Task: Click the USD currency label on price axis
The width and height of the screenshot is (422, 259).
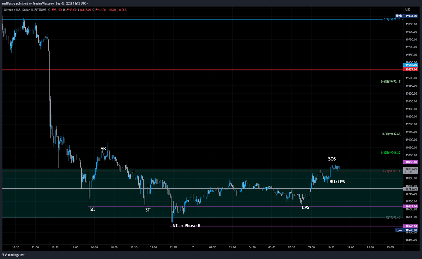Action: pos(408,9)
